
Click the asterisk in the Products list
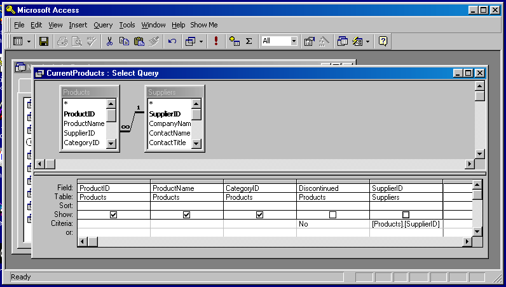[x=65, y=104]
